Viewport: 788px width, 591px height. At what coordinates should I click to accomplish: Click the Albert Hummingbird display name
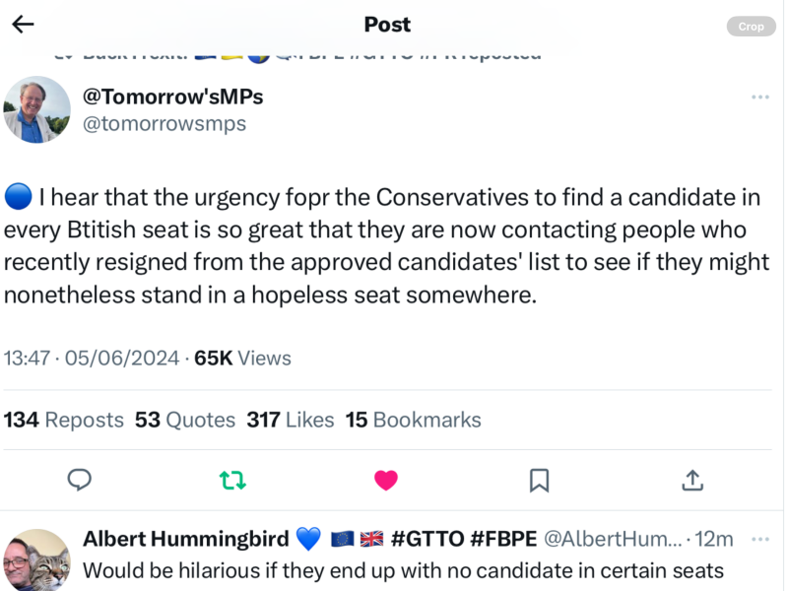(x=186, y=539)
